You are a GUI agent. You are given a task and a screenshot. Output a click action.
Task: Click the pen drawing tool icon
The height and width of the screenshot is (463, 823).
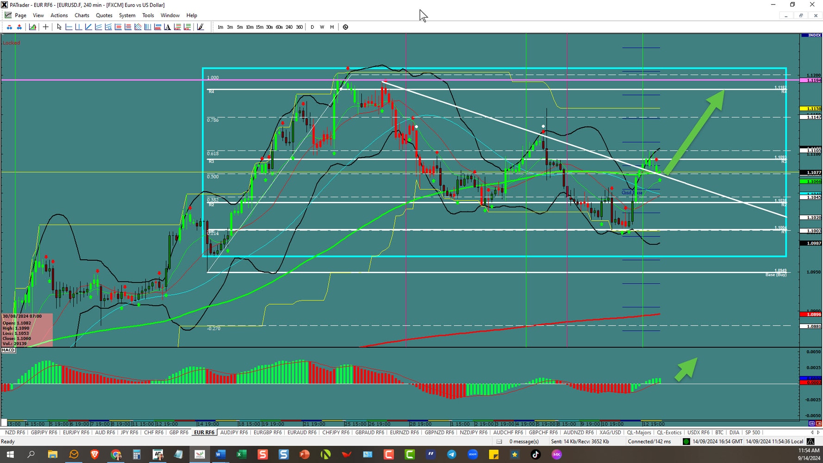(200, 27)
